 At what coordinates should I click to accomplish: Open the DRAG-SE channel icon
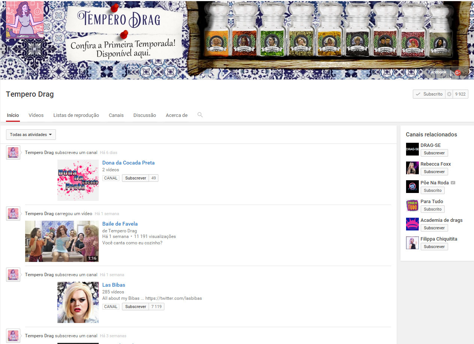(x=412, y=149)
